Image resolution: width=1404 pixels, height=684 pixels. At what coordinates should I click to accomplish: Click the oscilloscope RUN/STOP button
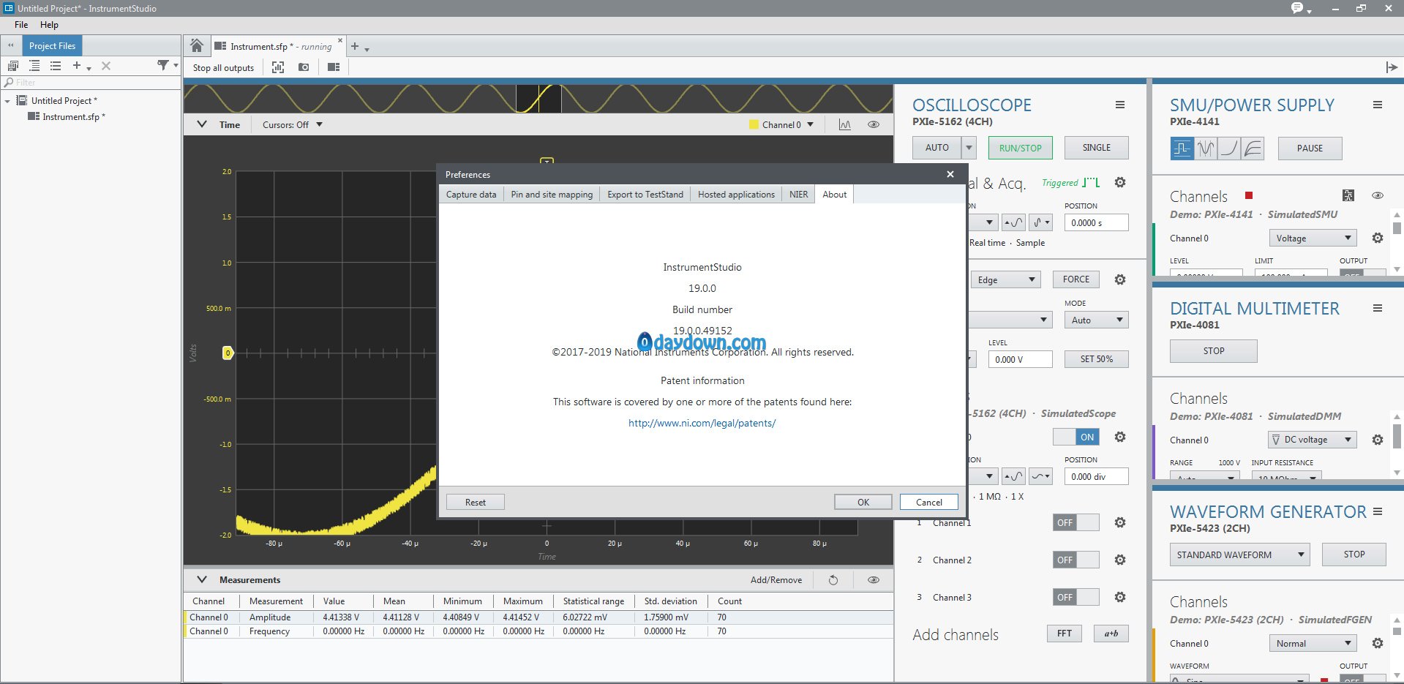1021,148
